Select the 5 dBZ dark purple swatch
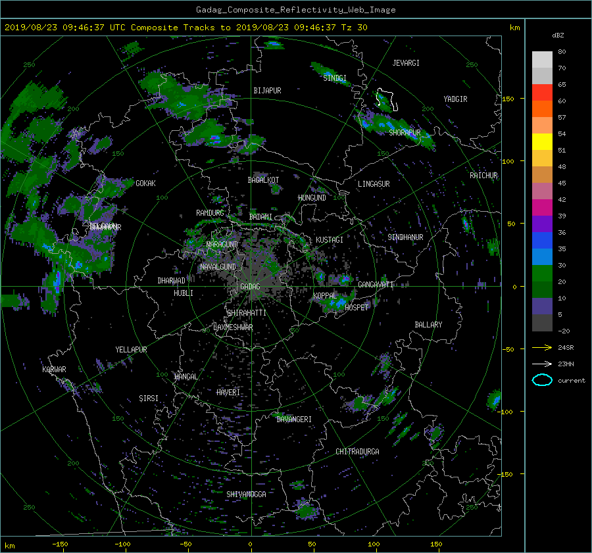Image resolution: width=592 pixels, height=553 pixels. pos(542,306)
